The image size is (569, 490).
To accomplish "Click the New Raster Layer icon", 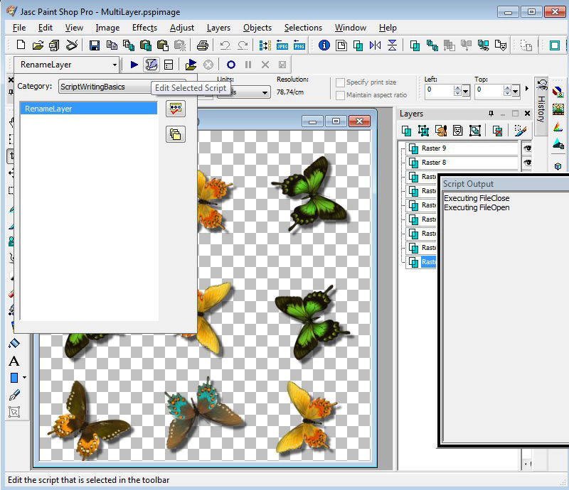I will click(x=406, y=131).
